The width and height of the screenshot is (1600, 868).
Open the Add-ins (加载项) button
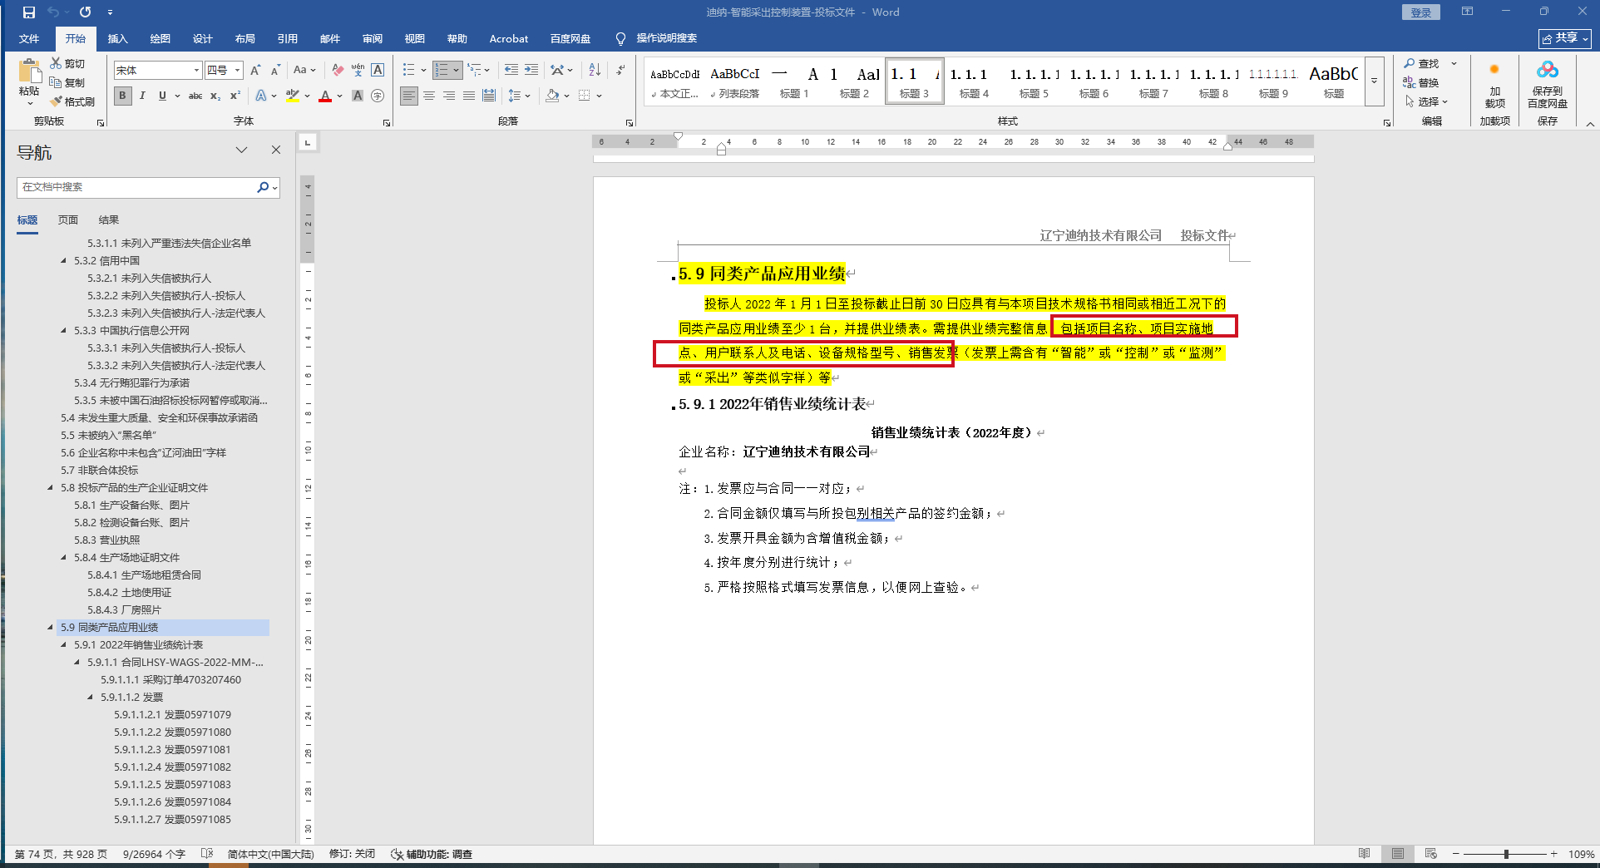coord(1494,83)
